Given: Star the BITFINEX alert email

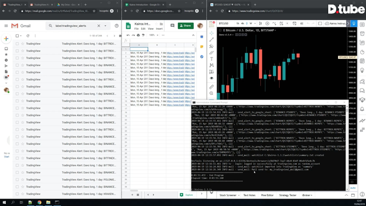Looking at the screenshot, I should (22, 158).
